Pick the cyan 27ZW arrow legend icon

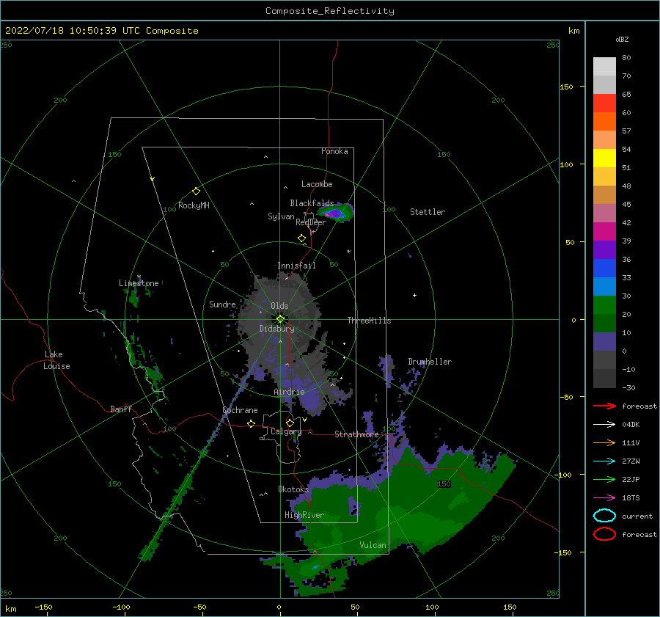[604, 461]
